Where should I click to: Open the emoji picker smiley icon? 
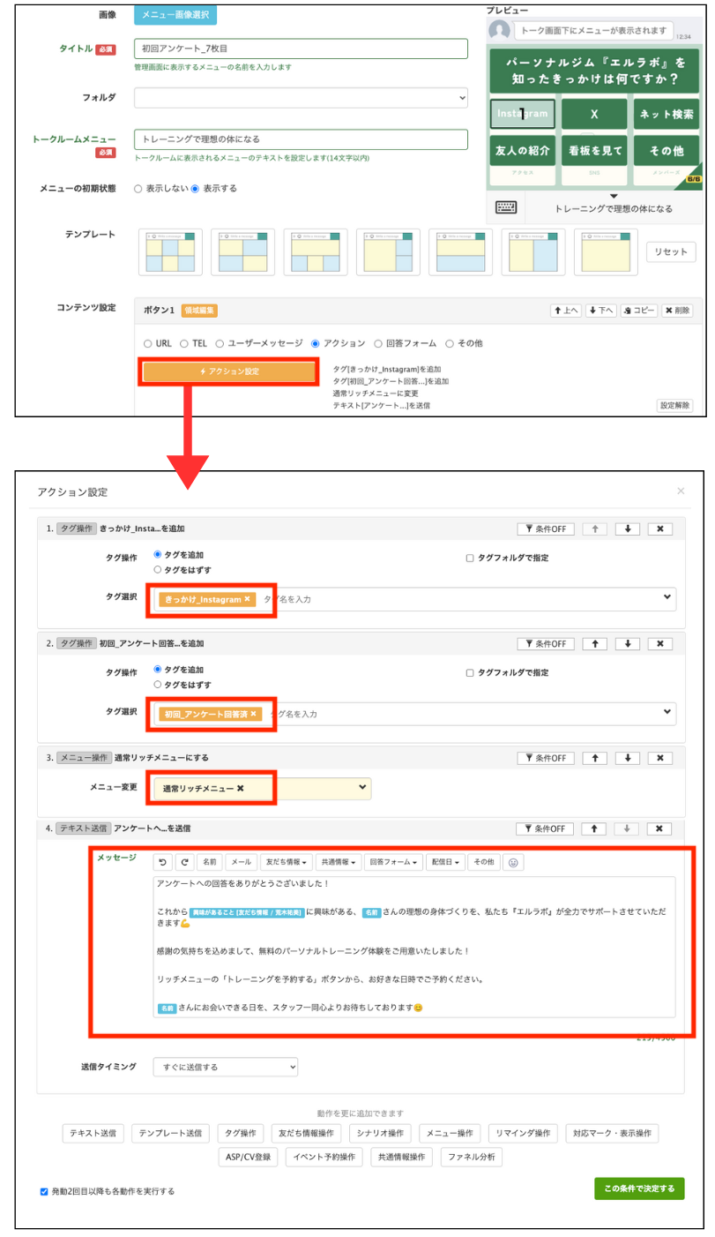point(514,862)
